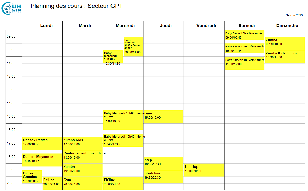Select Monday Fit'line 20:00 class
308x191 pixels.
coord(52,183)
